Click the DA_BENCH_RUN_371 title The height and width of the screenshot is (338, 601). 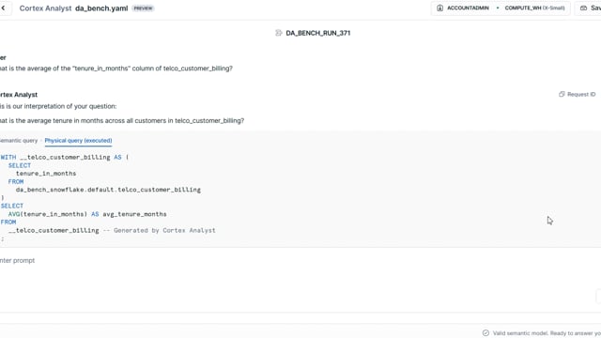(318, 33)
